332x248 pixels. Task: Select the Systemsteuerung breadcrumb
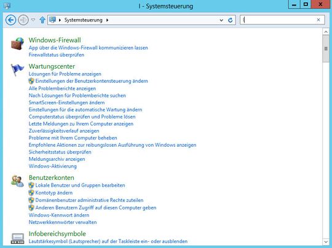83,20
